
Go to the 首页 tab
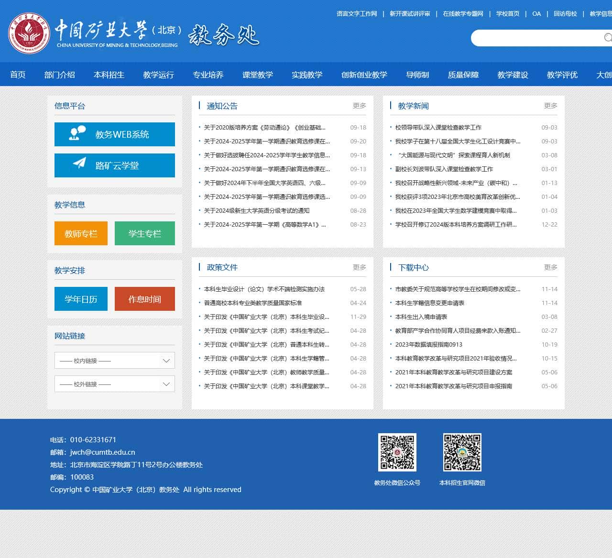18,75
